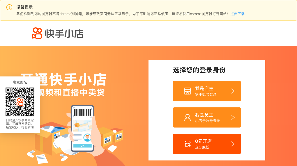
Task: Expand the 我是员工 chevron arrow
Action: coord(233,117)
